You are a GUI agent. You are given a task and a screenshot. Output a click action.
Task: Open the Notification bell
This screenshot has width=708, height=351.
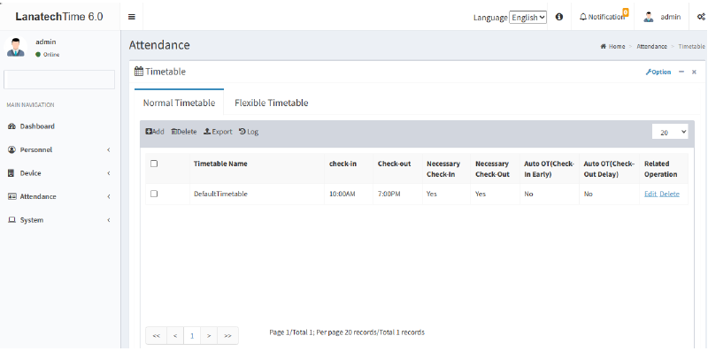[603, 17]
